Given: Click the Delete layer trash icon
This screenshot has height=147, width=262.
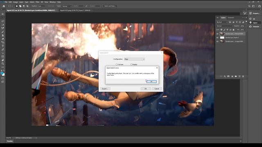Looking at the screenshot, I should [x=243, y=76].
